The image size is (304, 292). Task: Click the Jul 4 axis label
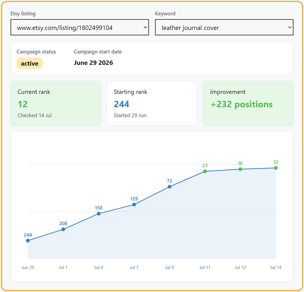[x=99, y=267]
